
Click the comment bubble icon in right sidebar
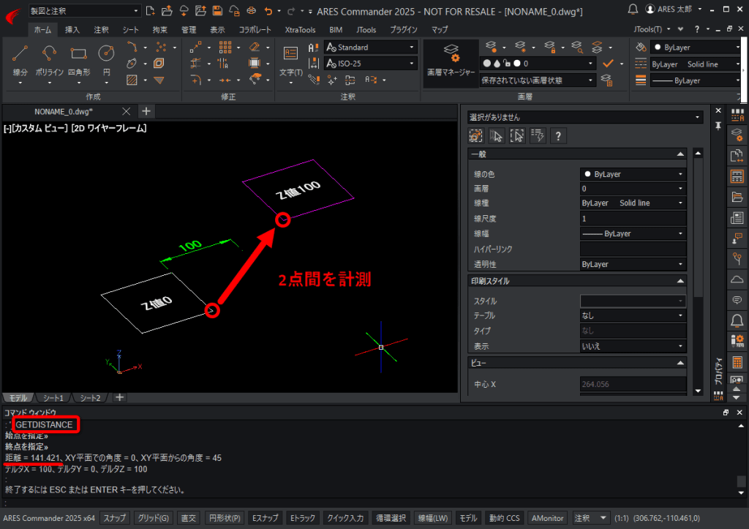737,300
